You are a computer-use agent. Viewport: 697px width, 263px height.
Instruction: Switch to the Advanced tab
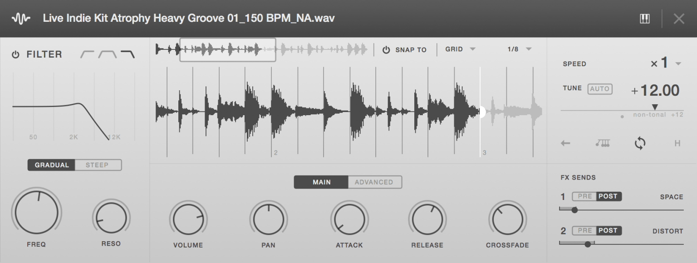(x=374, y=182)
